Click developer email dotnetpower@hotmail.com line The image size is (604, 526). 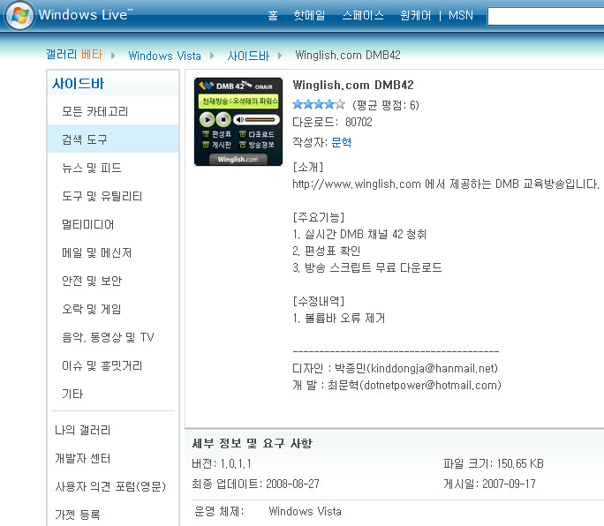click(x=396, y=385)
